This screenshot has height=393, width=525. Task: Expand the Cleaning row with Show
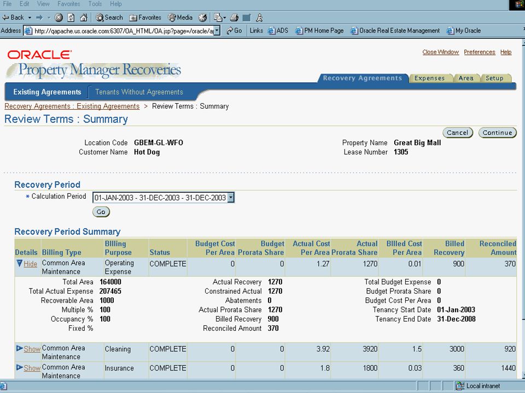tap(32, 349)
